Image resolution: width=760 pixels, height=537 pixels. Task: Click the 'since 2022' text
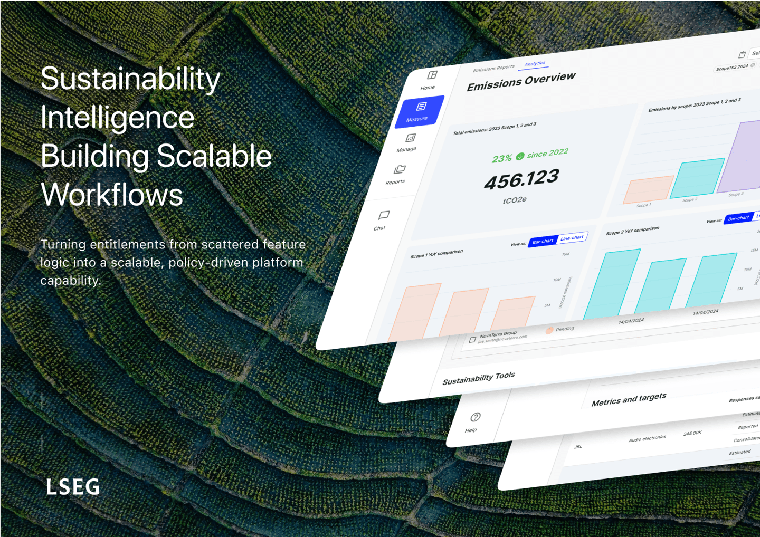click(547, 154)
